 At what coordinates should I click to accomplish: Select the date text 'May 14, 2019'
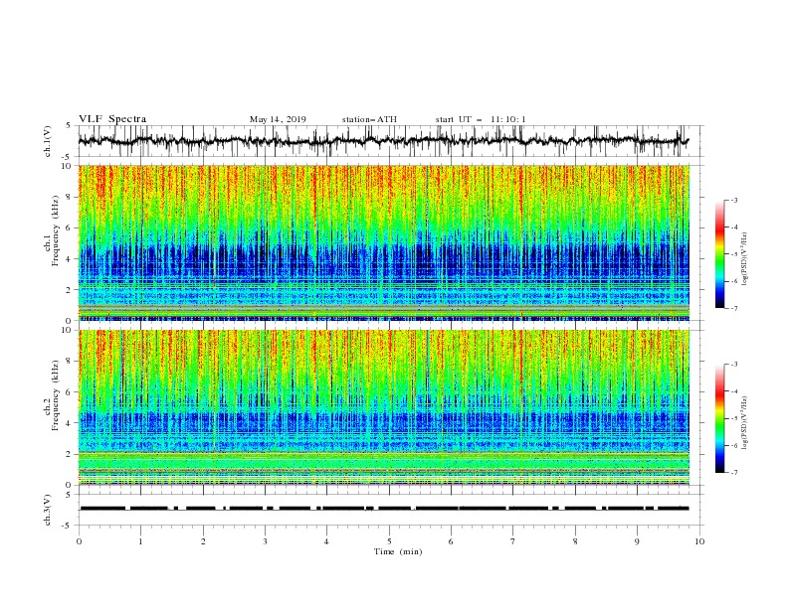coord(278,119)
